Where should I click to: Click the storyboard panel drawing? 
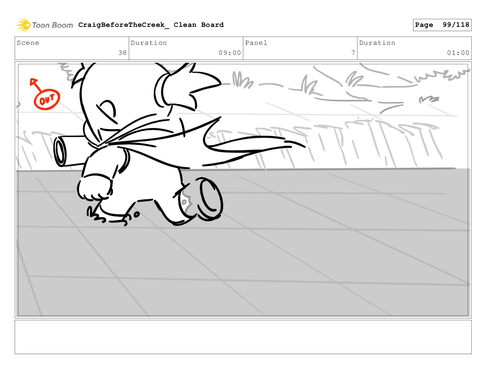coord(243,190)
